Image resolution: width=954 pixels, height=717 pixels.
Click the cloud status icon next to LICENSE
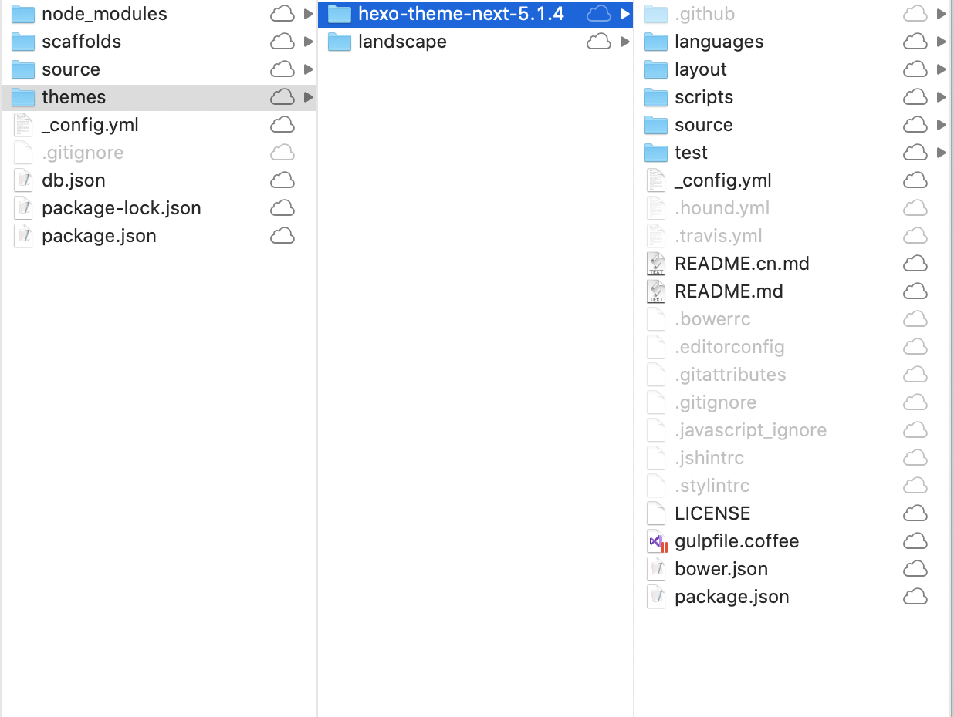[x=915, y=513]
